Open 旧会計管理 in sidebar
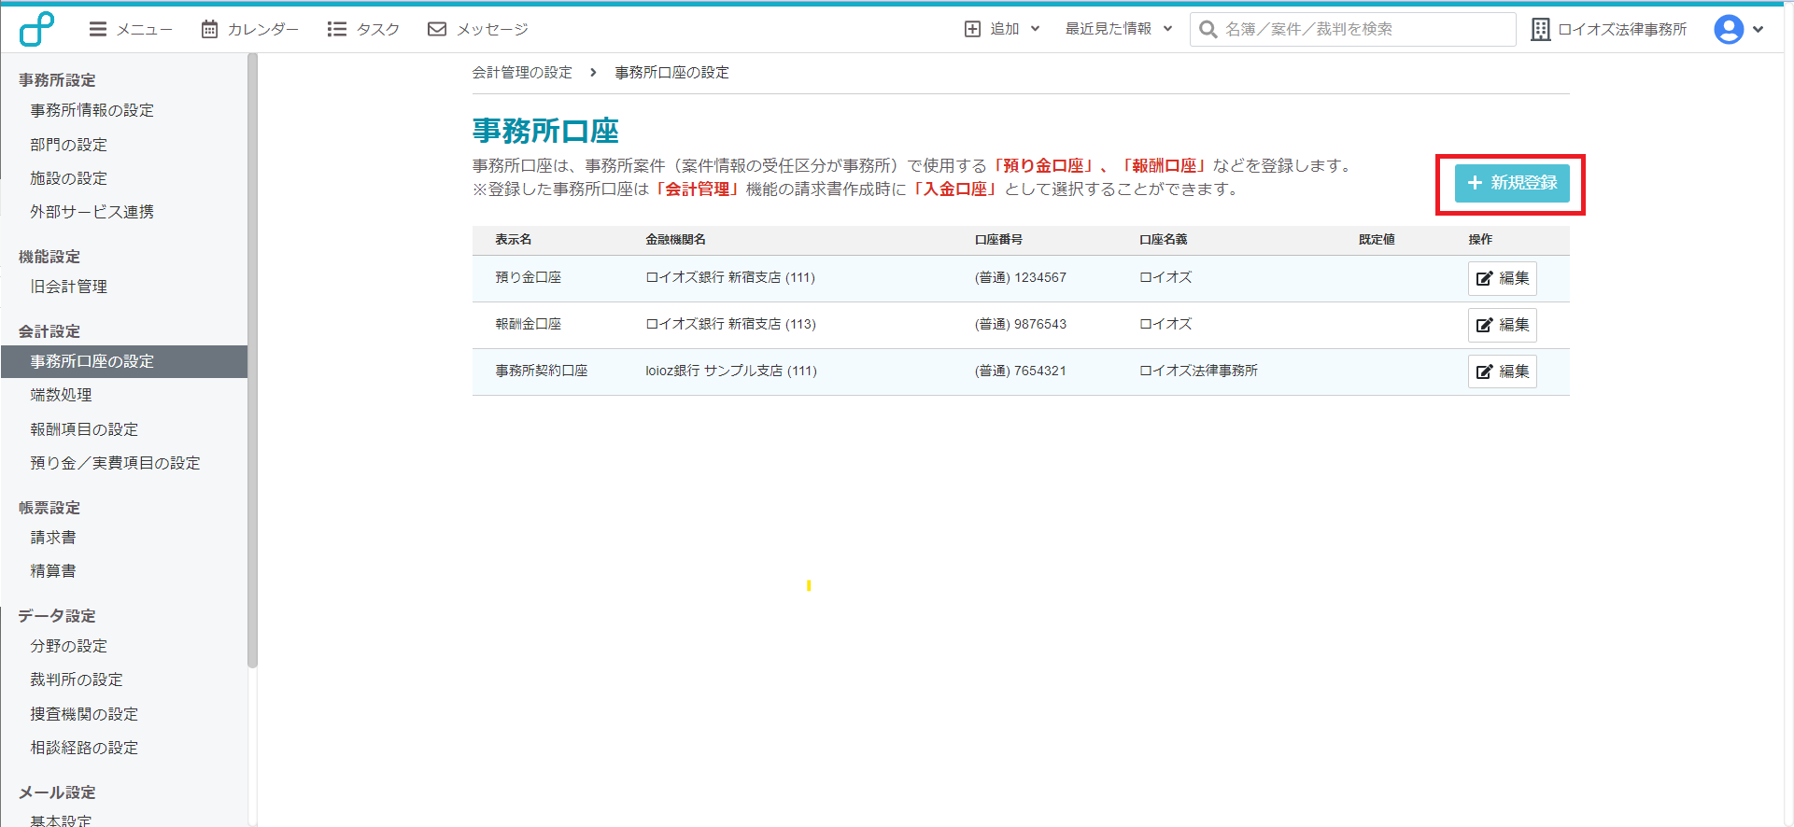 [x=68, y=287]
